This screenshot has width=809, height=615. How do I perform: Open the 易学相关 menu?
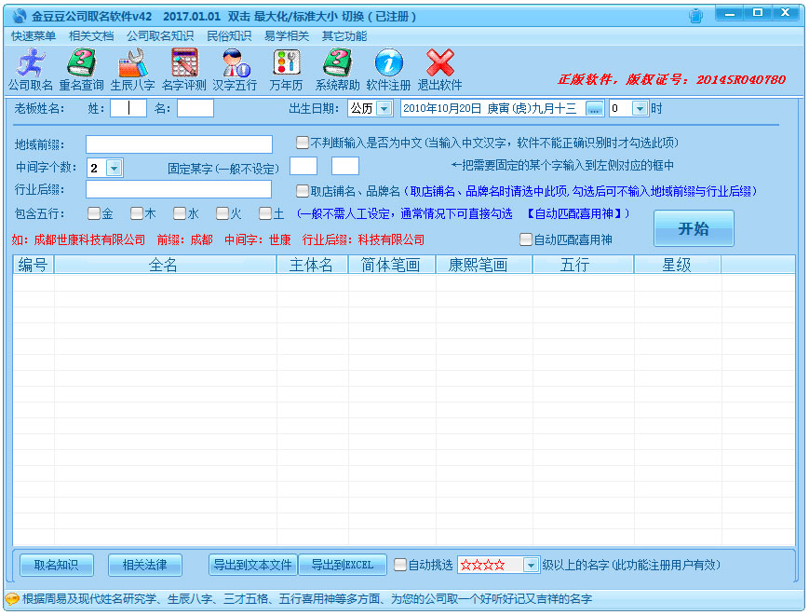[287, 36]
